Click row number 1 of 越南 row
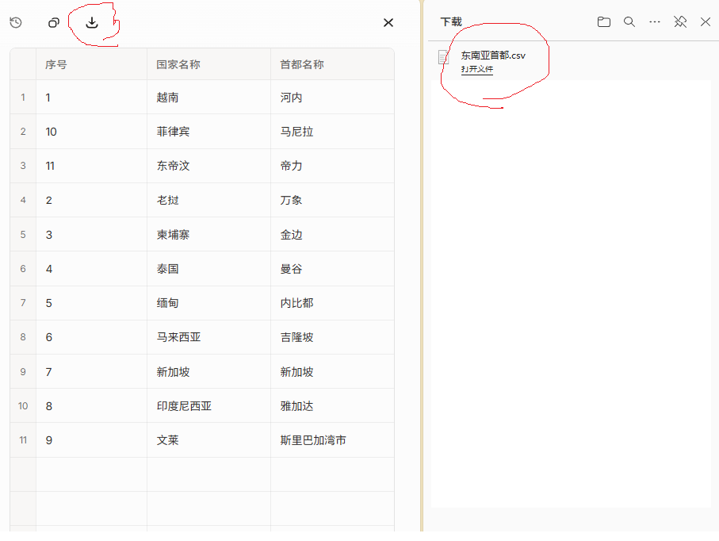Image resolution: width=719 pixels, height=541 pixels. 23,98
